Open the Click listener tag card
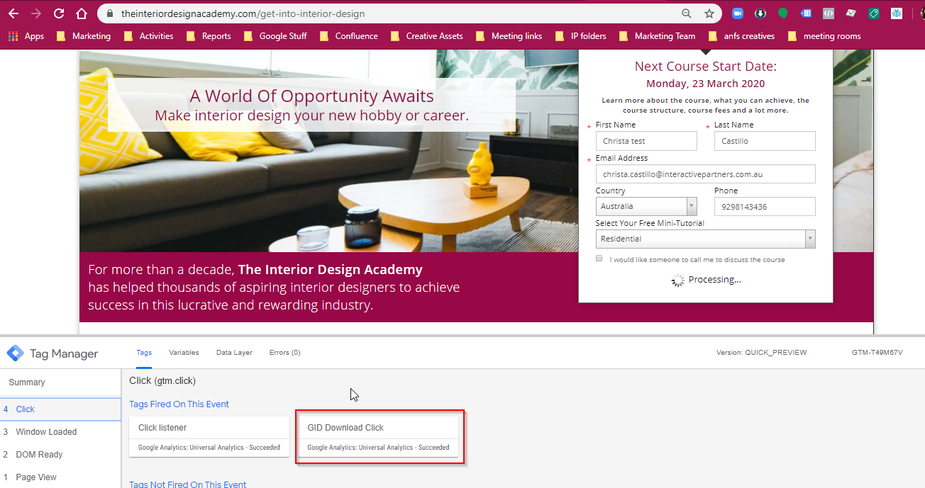The height and width of the screenshot is (488, 925). [x=209, y=437]
